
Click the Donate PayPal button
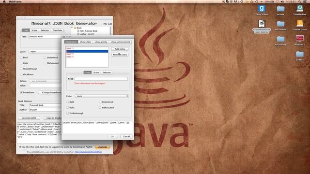102,147
